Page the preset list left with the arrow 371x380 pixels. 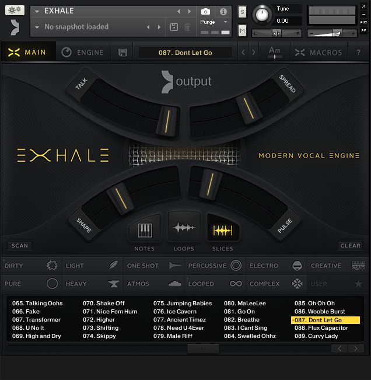[x=339, y=348]
